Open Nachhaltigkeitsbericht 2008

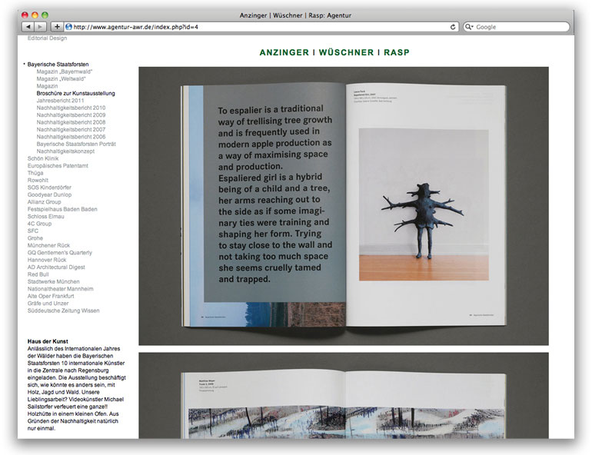71,122
